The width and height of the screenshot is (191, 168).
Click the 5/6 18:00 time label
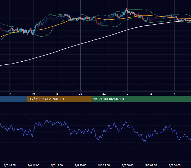(57, 165)
